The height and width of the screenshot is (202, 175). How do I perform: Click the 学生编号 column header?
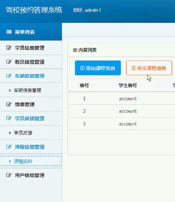coord(128,85)
